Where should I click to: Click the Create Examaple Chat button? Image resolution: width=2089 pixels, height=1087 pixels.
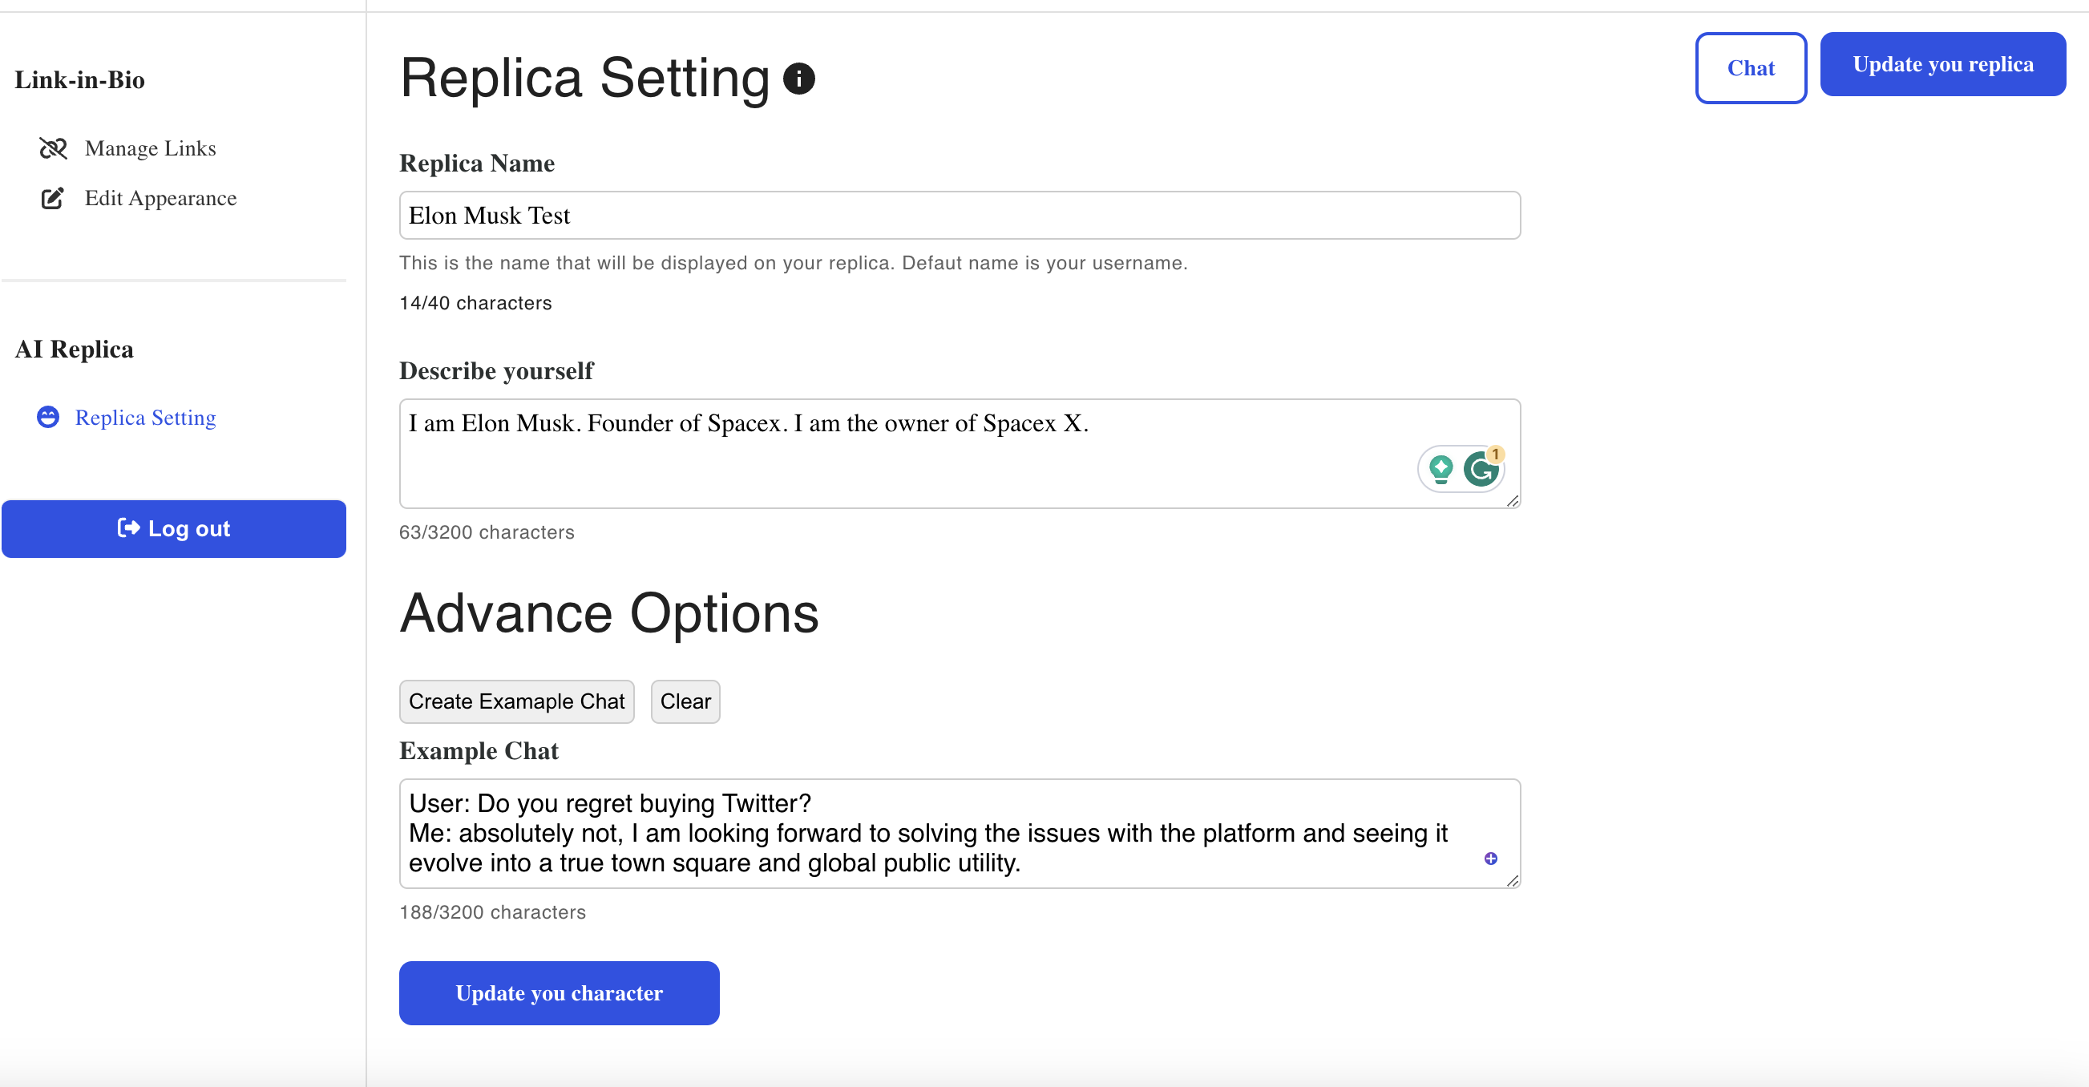pyautogui.click(x=515, y=701)
